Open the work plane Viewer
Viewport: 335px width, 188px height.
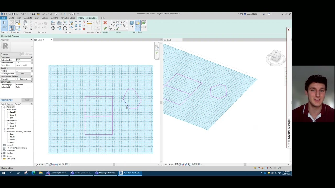coord(144,24)
